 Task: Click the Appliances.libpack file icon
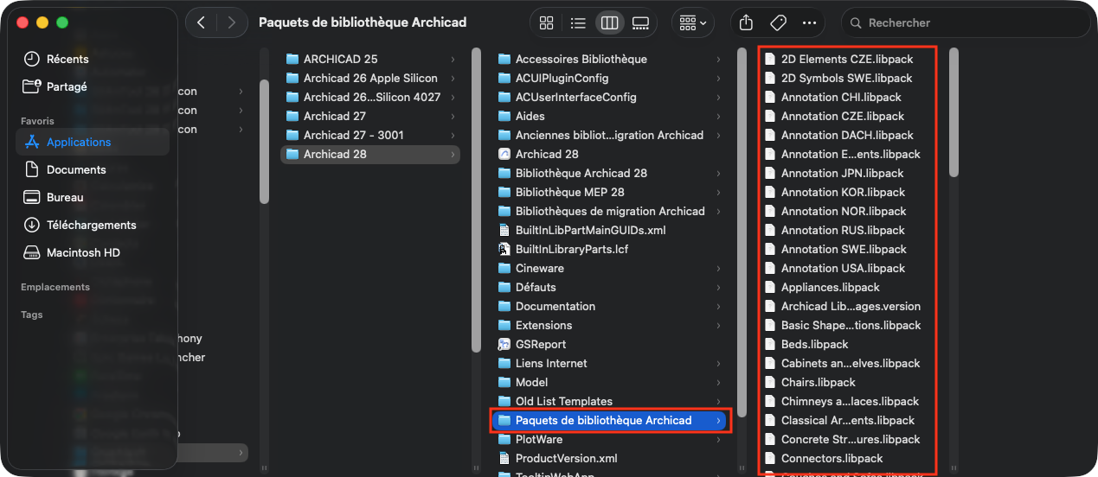click(771, 287)
